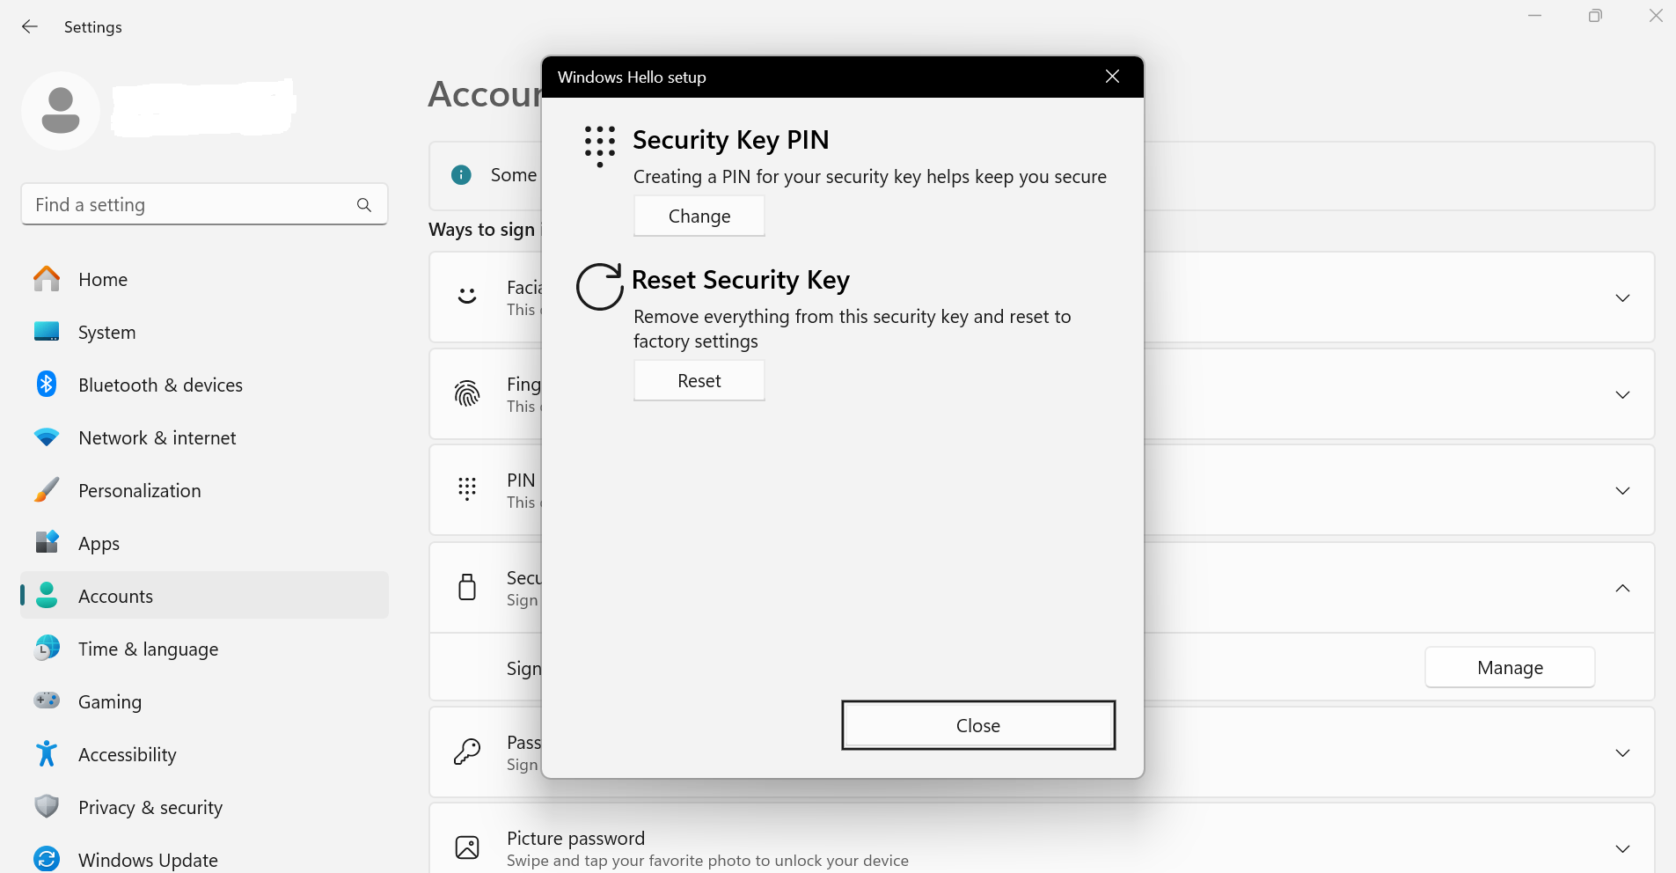Open Network & internet settings

[x=157, y=438]
